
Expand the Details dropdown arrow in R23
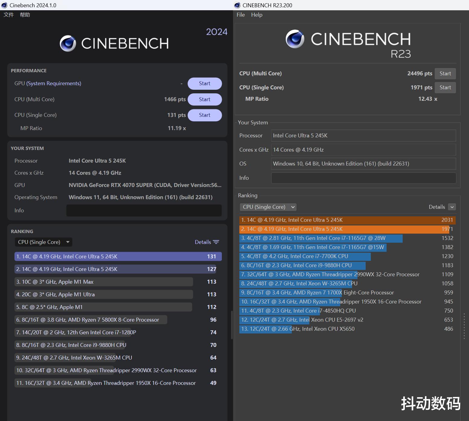tap(452, 207)
